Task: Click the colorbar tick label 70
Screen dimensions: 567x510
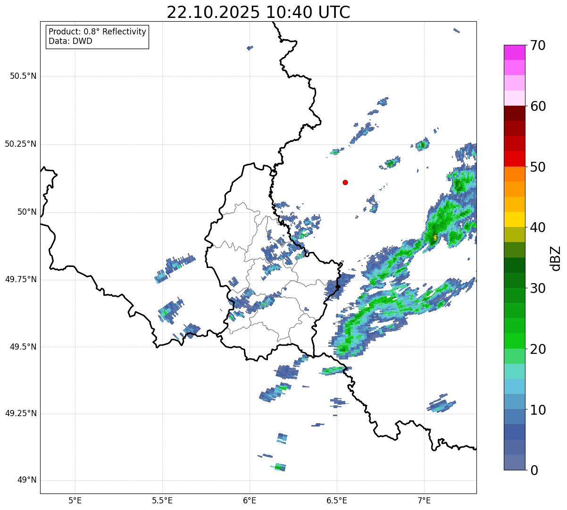Action: 538,45
